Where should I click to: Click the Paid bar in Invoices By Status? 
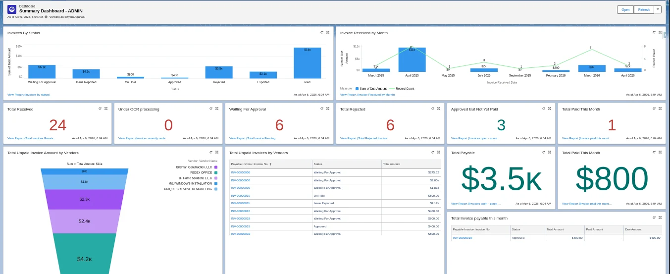[x=307, y=63]
